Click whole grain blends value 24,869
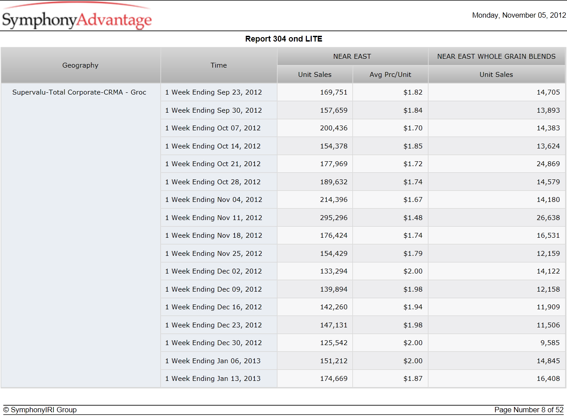The image size is (567, 418). 548,164
